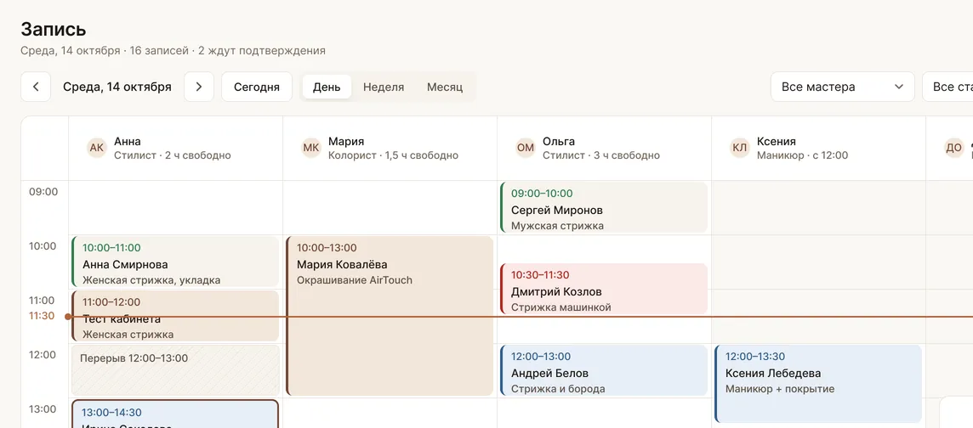Select the Перерыв 12:00–13:00 block
The height and width of the screenshot is (428, 973).
tap(175, 370)
